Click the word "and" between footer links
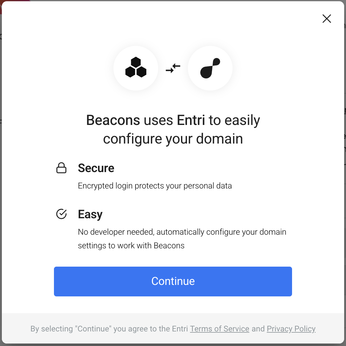The height and width of the screenshot is (346, 346). [258, 329]
